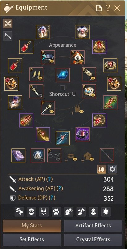Open the equipment settings gear icon
Screen dimensions: 127x249
tap(112, 169)
